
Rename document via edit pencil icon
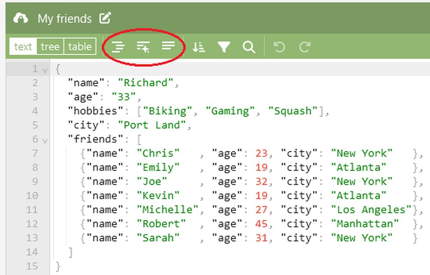tap(105, 18)
